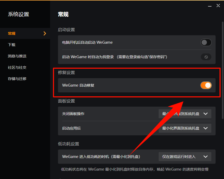
Task: Select the 常规 sidebar entry
Action: point(12,33)
